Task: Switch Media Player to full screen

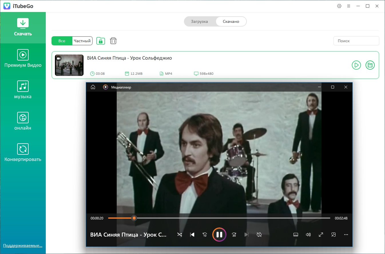Action: pos(321,235)
